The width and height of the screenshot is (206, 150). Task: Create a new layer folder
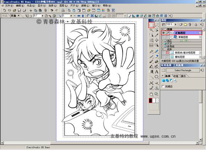tap(186, 25)
